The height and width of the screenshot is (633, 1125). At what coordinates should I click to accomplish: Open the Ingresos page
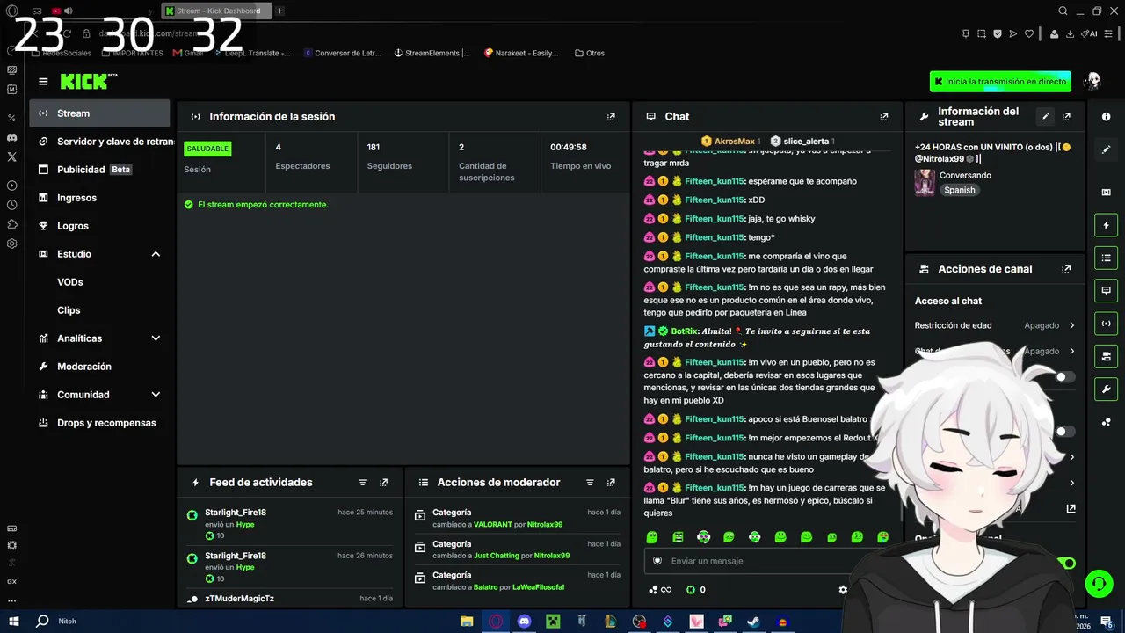[99, 198]
